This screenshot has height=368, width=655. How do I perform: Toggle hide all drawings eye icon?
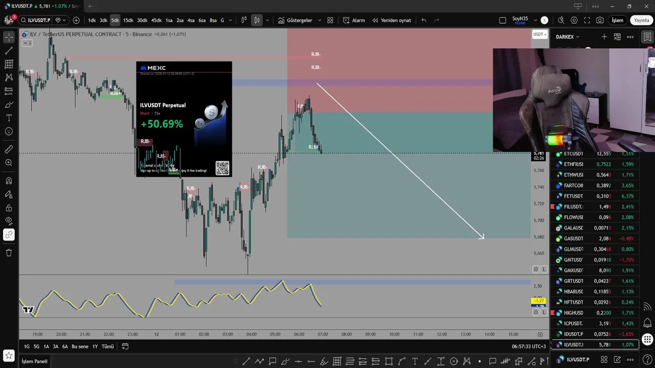pos(9,221)
